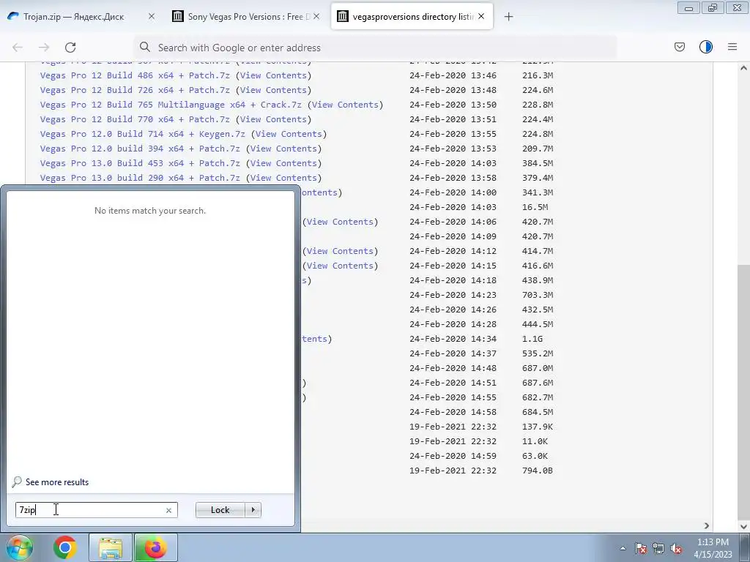Switch to Firefox on the taskbar

(155, 547)
